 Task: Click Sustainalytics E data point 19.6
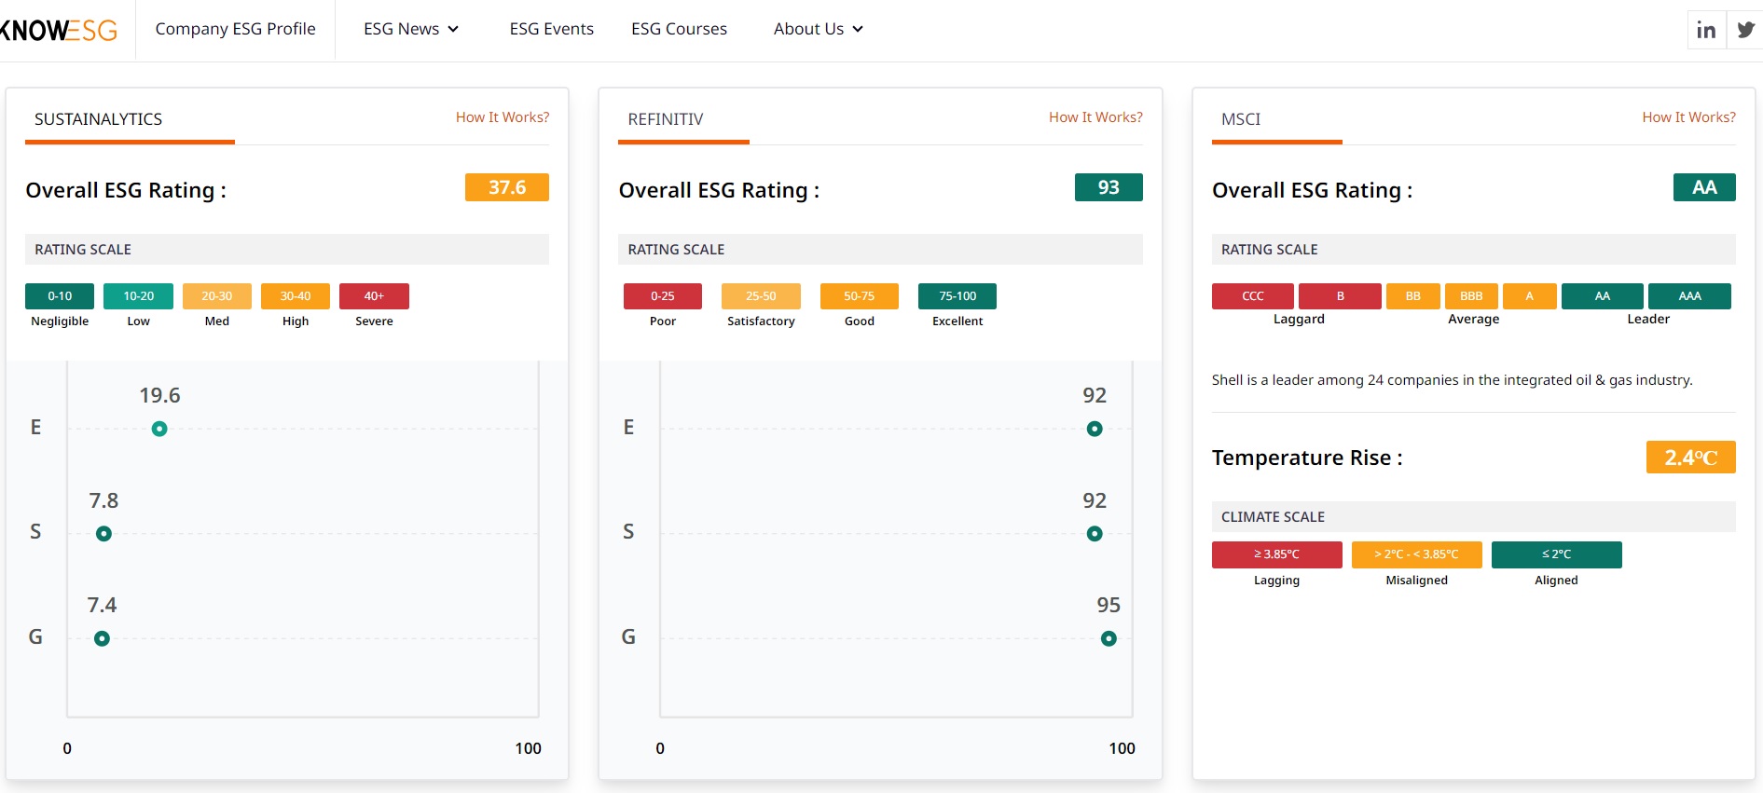[x=159, y=429]
